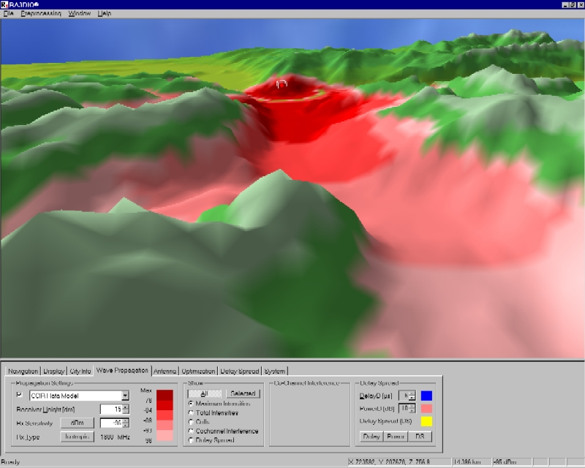
Task: Click the blue DelayD color swatch
Action: [427, 396]
